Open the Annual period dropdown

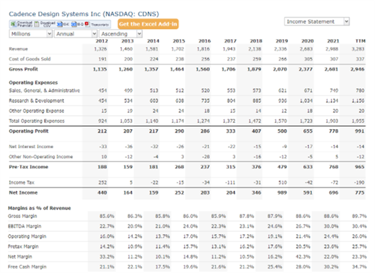coord(76,34)
